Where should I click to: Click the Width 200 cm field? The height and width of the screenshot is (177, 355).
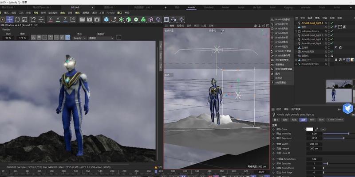[314, 144]
